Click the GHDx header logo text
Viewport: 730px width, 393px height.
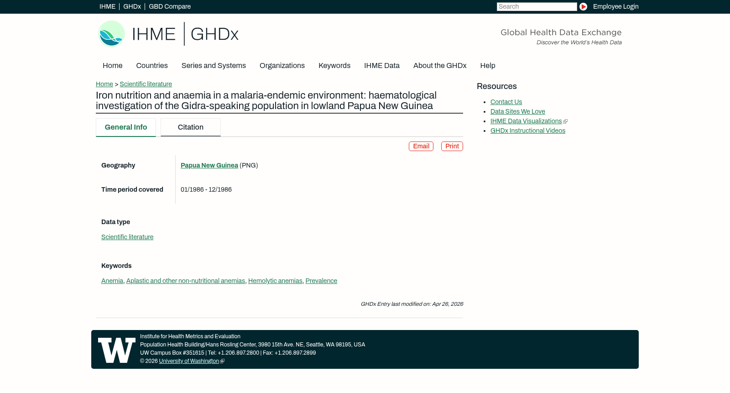[214, 34]
